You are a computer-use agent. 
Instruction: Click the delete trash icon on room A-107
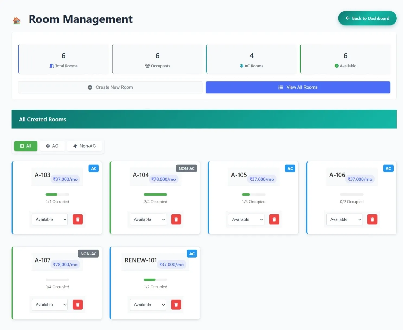78,305
